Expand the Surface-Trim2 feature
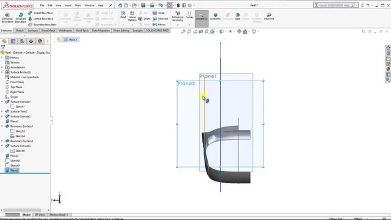 [x=2, y=111]
